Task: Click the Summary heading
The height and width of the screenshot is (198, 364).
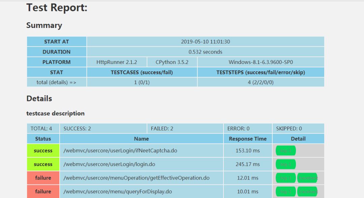Action: click(44, 25)
